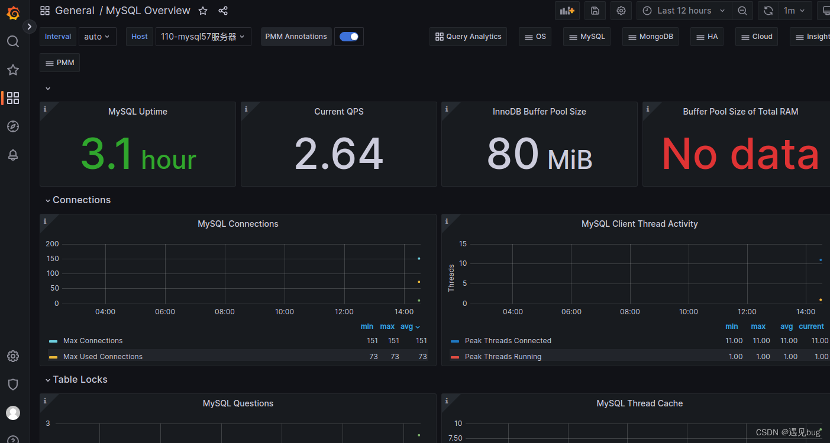Open the Last 12 hours time picker
The width and height of the screenshot is (830, 443).
click(684, 11)
